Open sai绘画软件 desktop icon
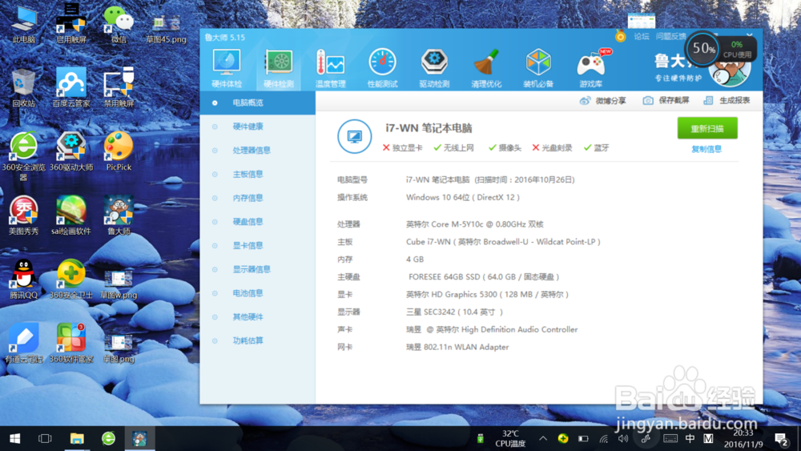The image size is (801, 451). [x=71, y=215]
